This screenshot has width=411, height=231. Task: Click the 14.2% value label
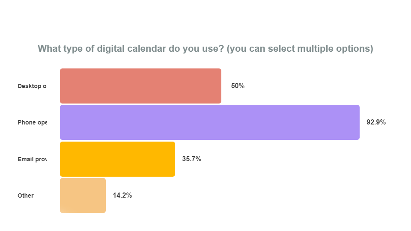tap(122, 195)
